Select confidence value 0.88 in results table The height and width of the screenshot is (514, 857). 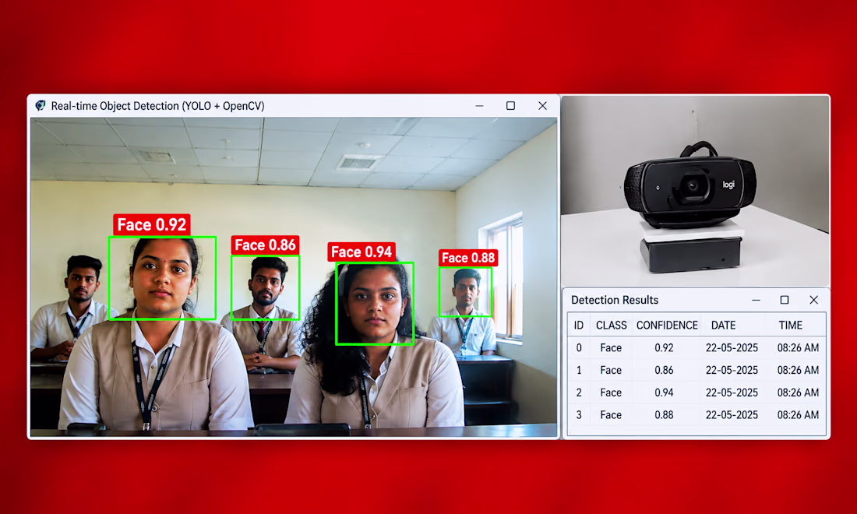point(664,415)
